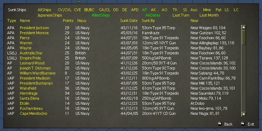The width and height of the screenshot is (262, 131).
Task: Click '800 kg AP Bomb' entry
Action: 156,78
